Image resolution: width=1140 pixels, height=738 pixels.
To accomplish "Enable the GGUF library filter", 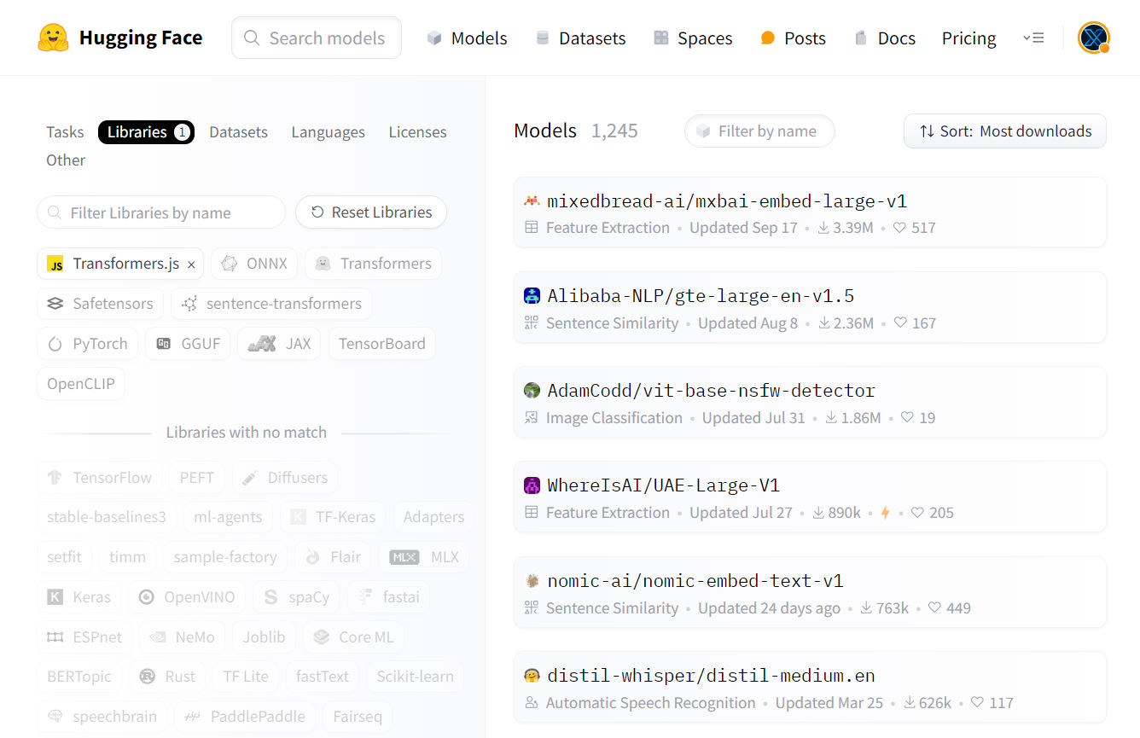I will (x=189, y=344).
